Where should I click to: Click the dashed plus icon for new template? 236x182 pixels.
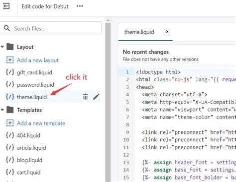[10, 123]
